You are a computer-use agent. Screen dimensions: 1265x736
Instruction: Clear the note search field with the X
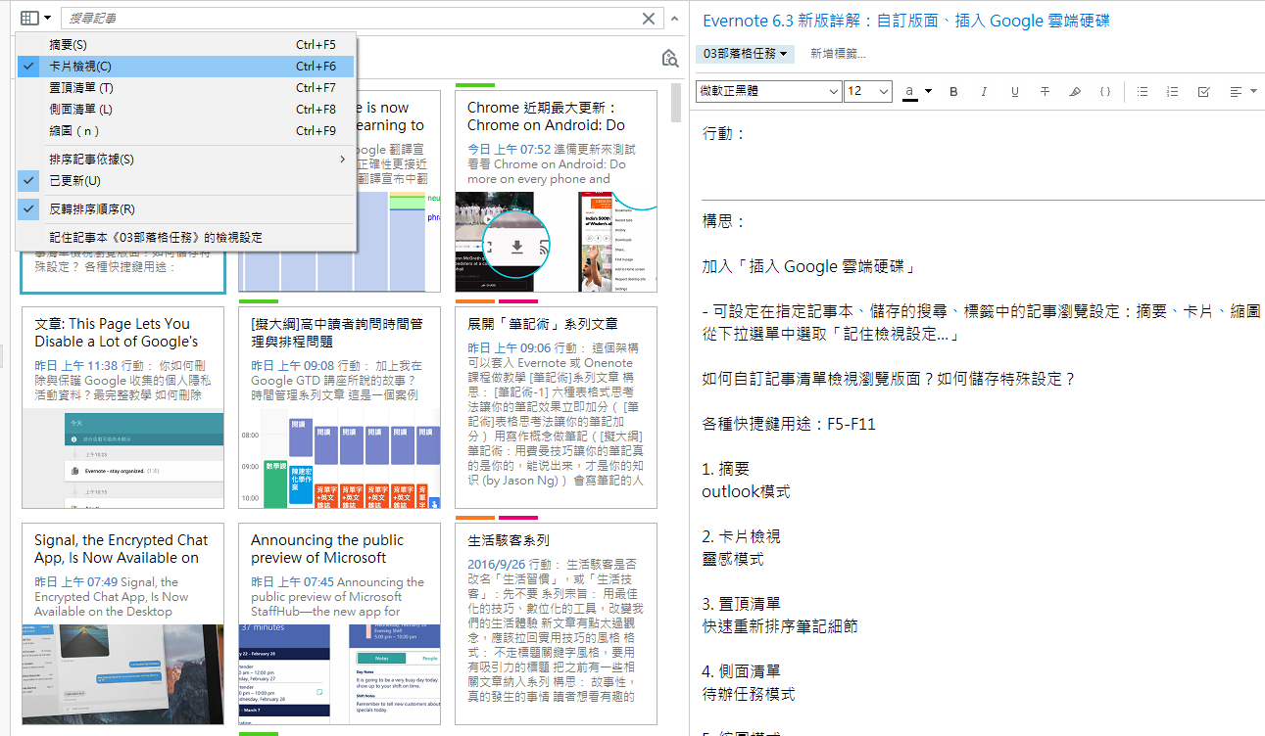649,19
